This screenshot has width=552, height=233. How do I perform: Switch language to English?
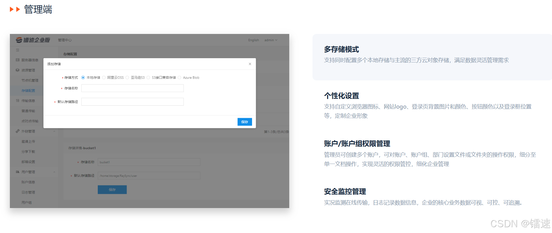point(253,40)
